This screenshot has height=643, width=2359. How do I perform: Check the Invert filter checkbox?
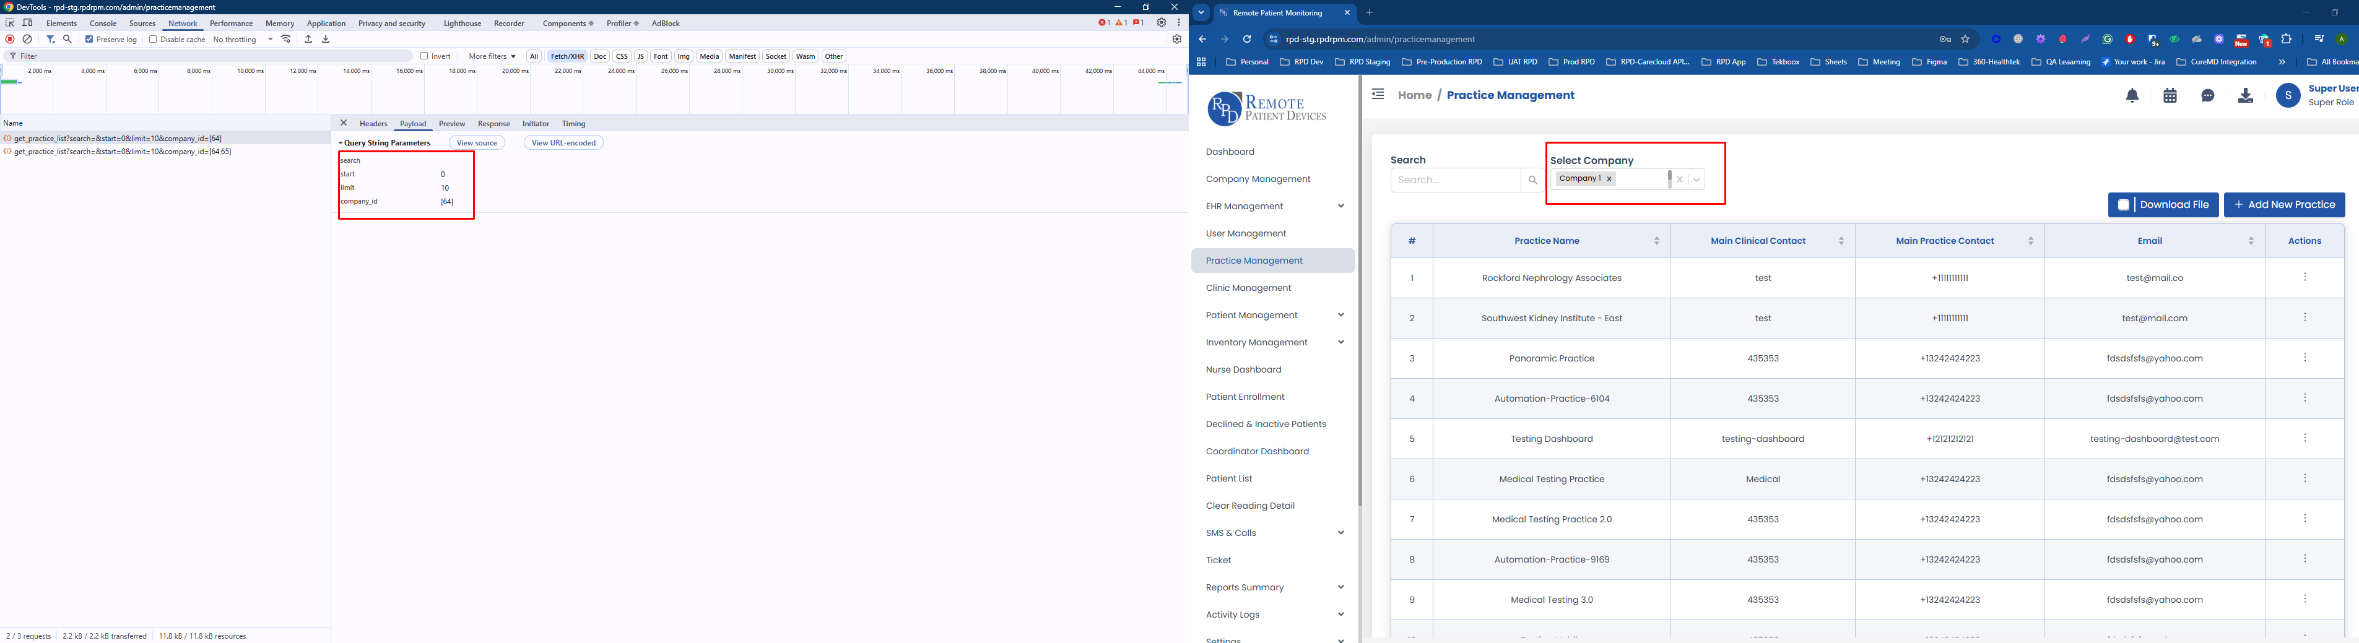(424, 56)
